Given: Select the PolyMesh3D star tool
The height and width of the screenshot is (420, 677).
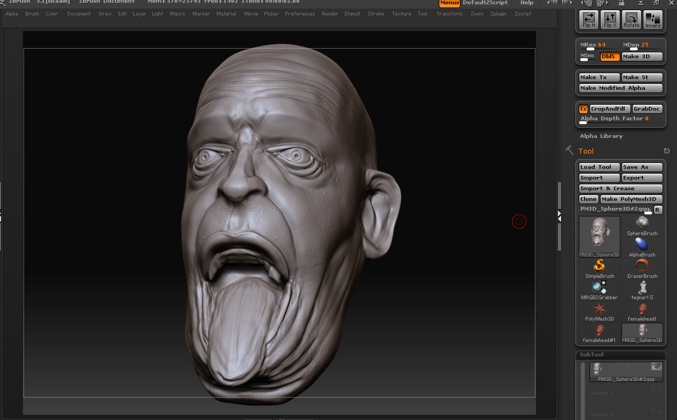Looking at the screenshot, I should pyautogui.click(x=600, y=312).
